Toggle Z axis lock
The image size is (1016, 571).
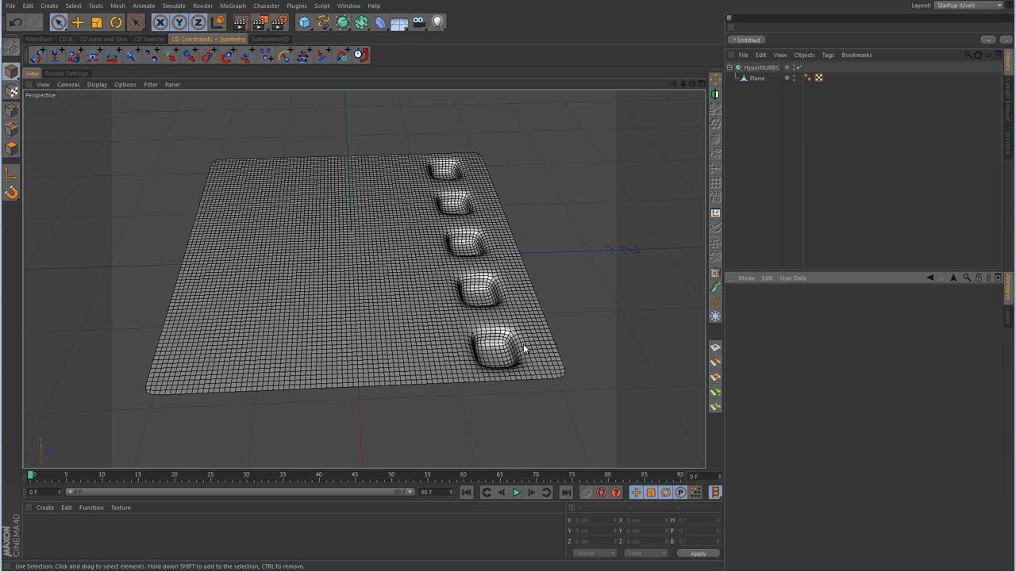198,22
